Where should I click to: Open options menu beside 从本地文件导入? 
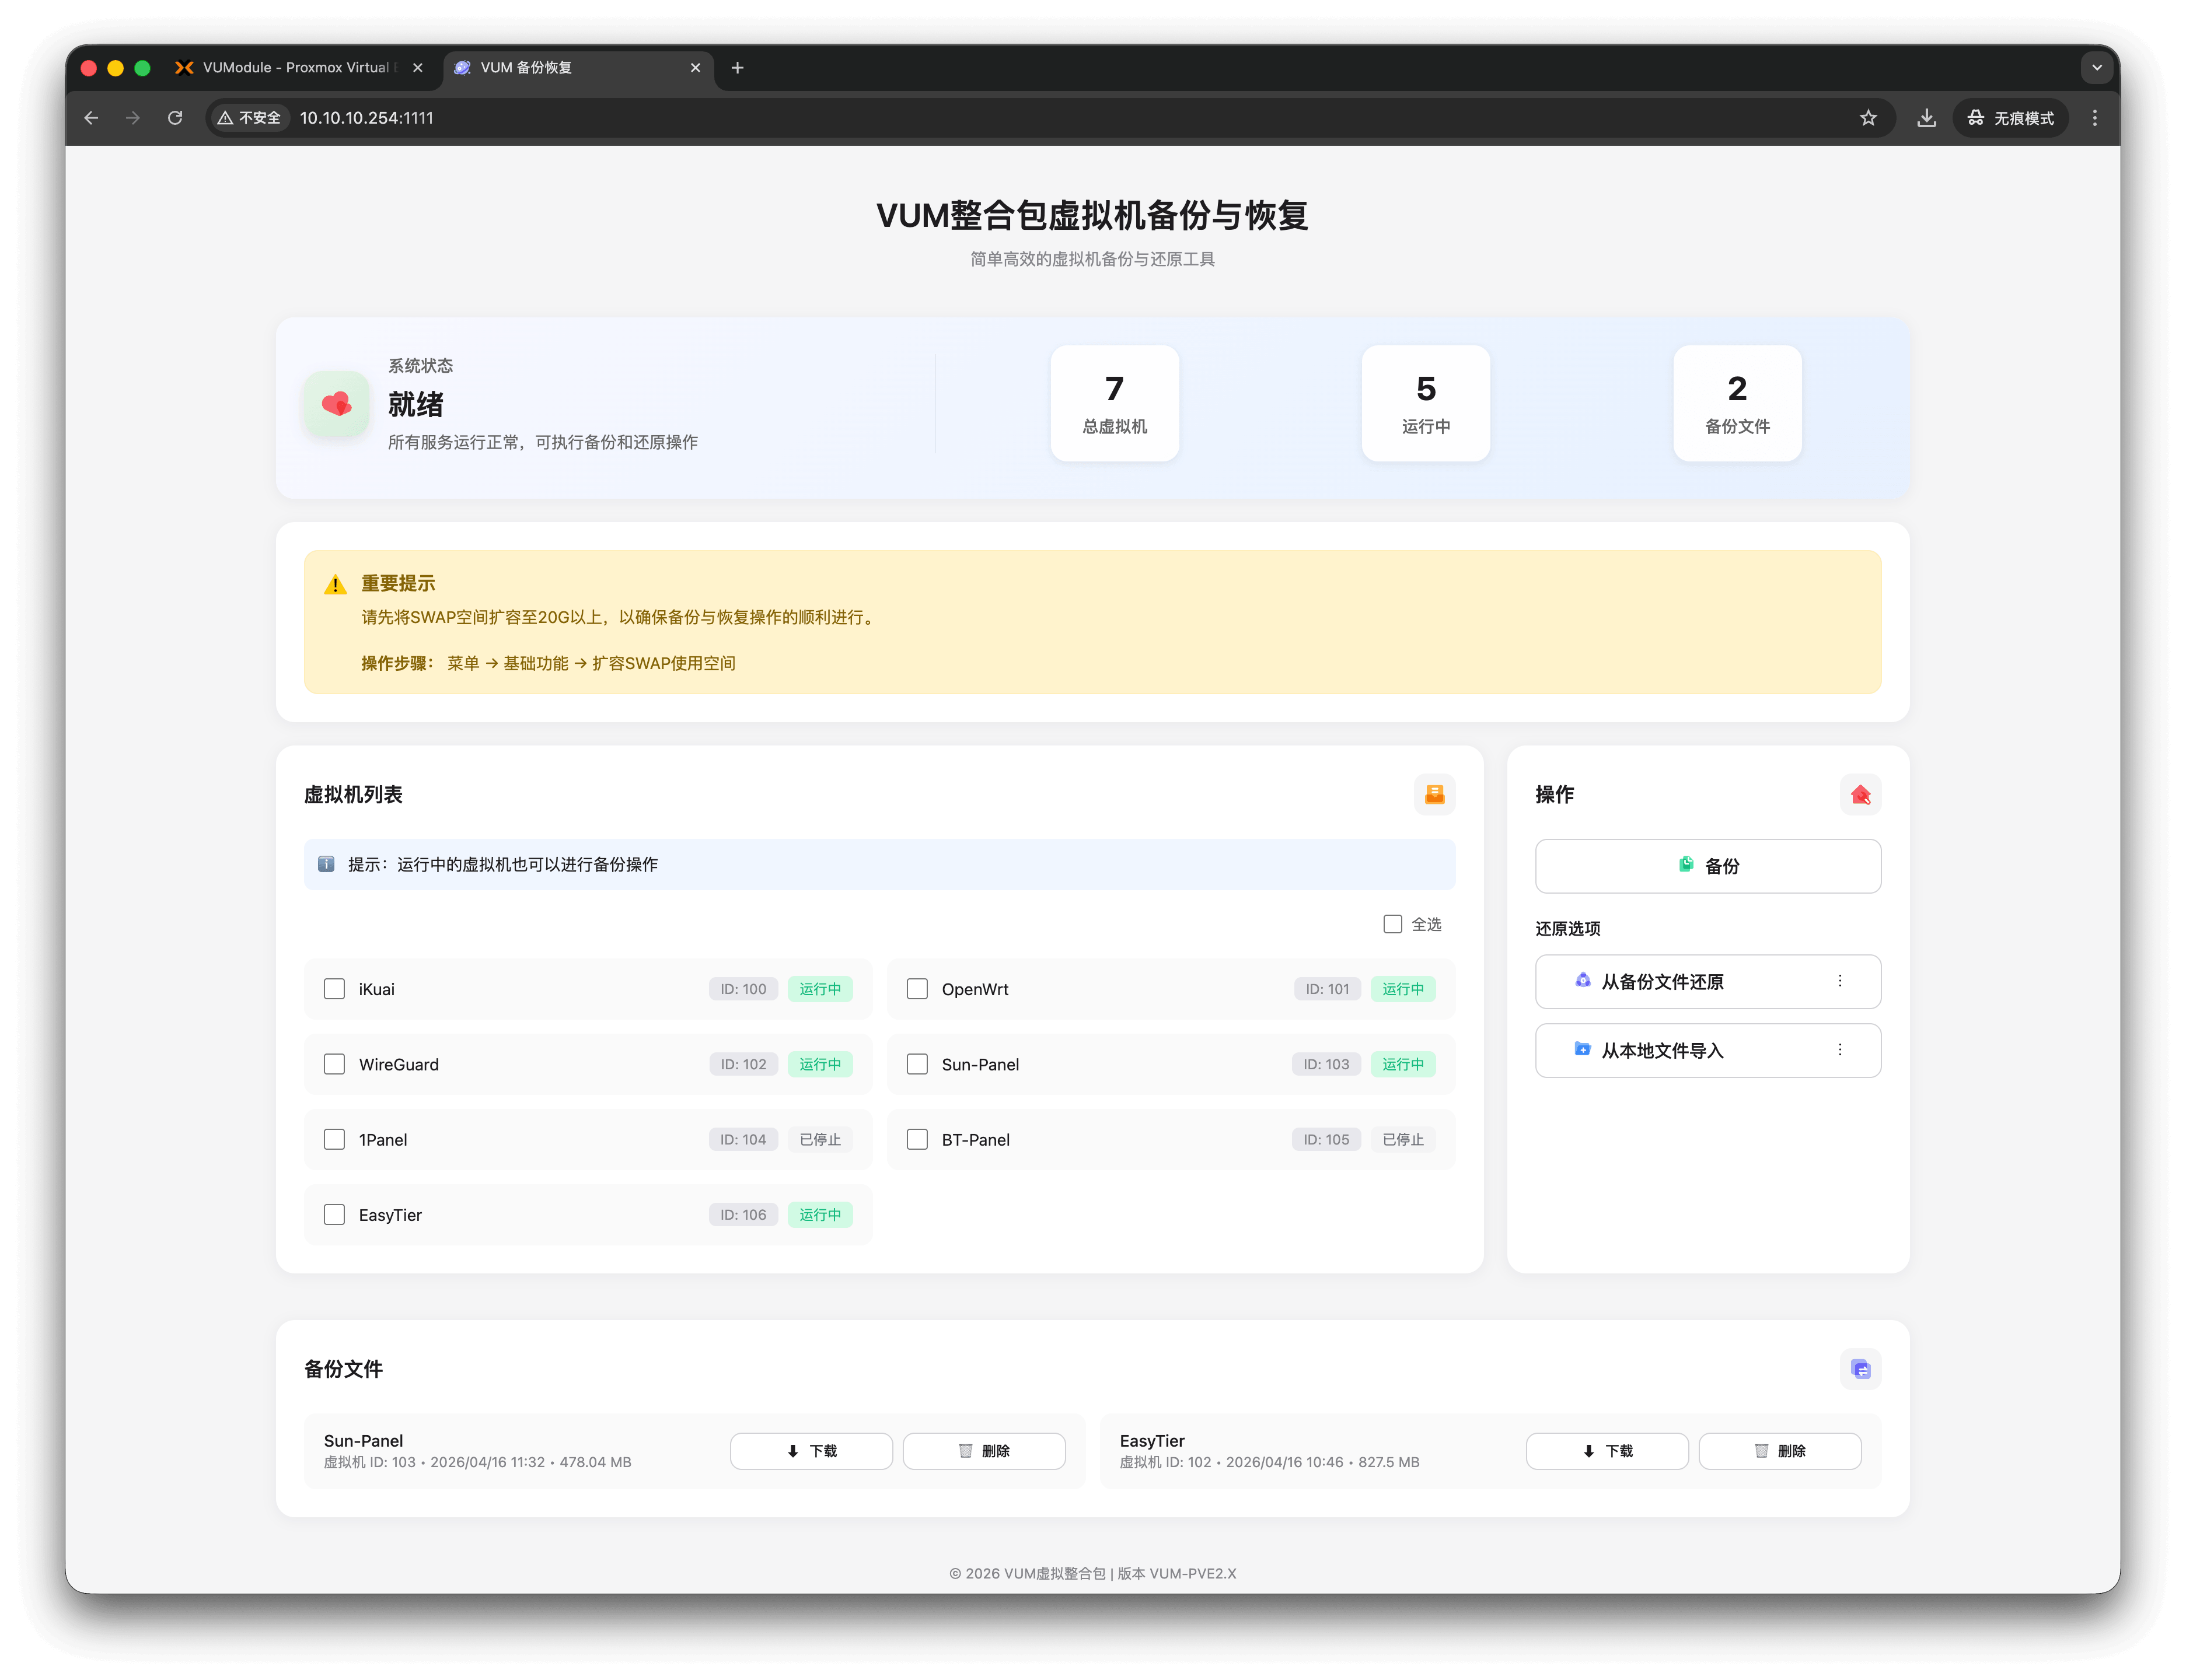click(x=1839, y=1050)
